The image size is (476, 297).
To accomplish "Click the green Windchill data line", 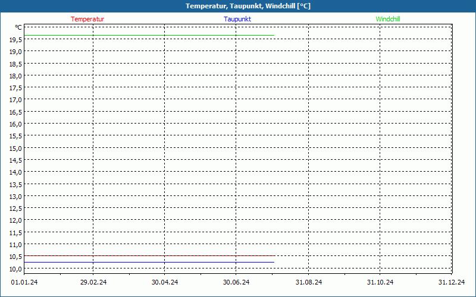I will tap(149, 36).
